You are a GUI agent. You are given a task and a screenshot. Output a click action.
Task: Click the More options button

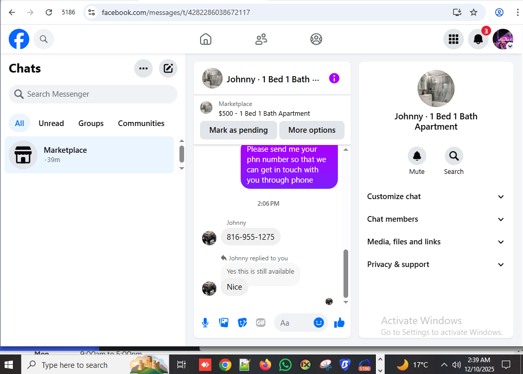coord(312,130)
